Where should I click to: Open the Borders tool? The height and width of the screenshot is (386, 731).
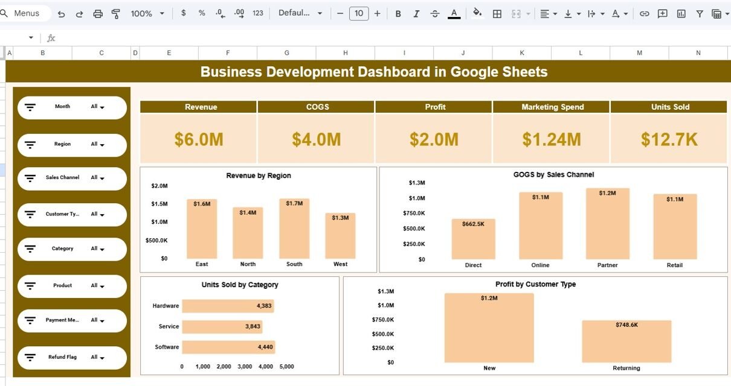pos(497,13)
